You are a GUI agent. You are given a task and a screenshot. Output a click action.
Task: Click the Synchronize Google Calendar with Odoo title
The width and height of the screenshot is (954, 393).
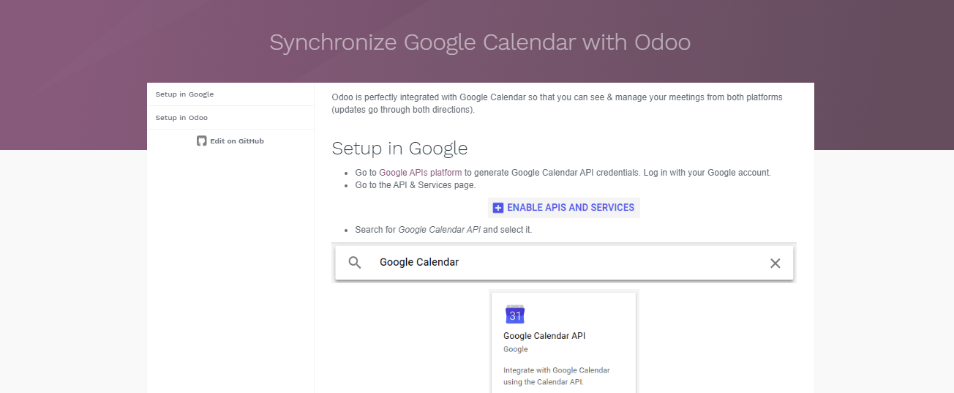tap(480, 42)
